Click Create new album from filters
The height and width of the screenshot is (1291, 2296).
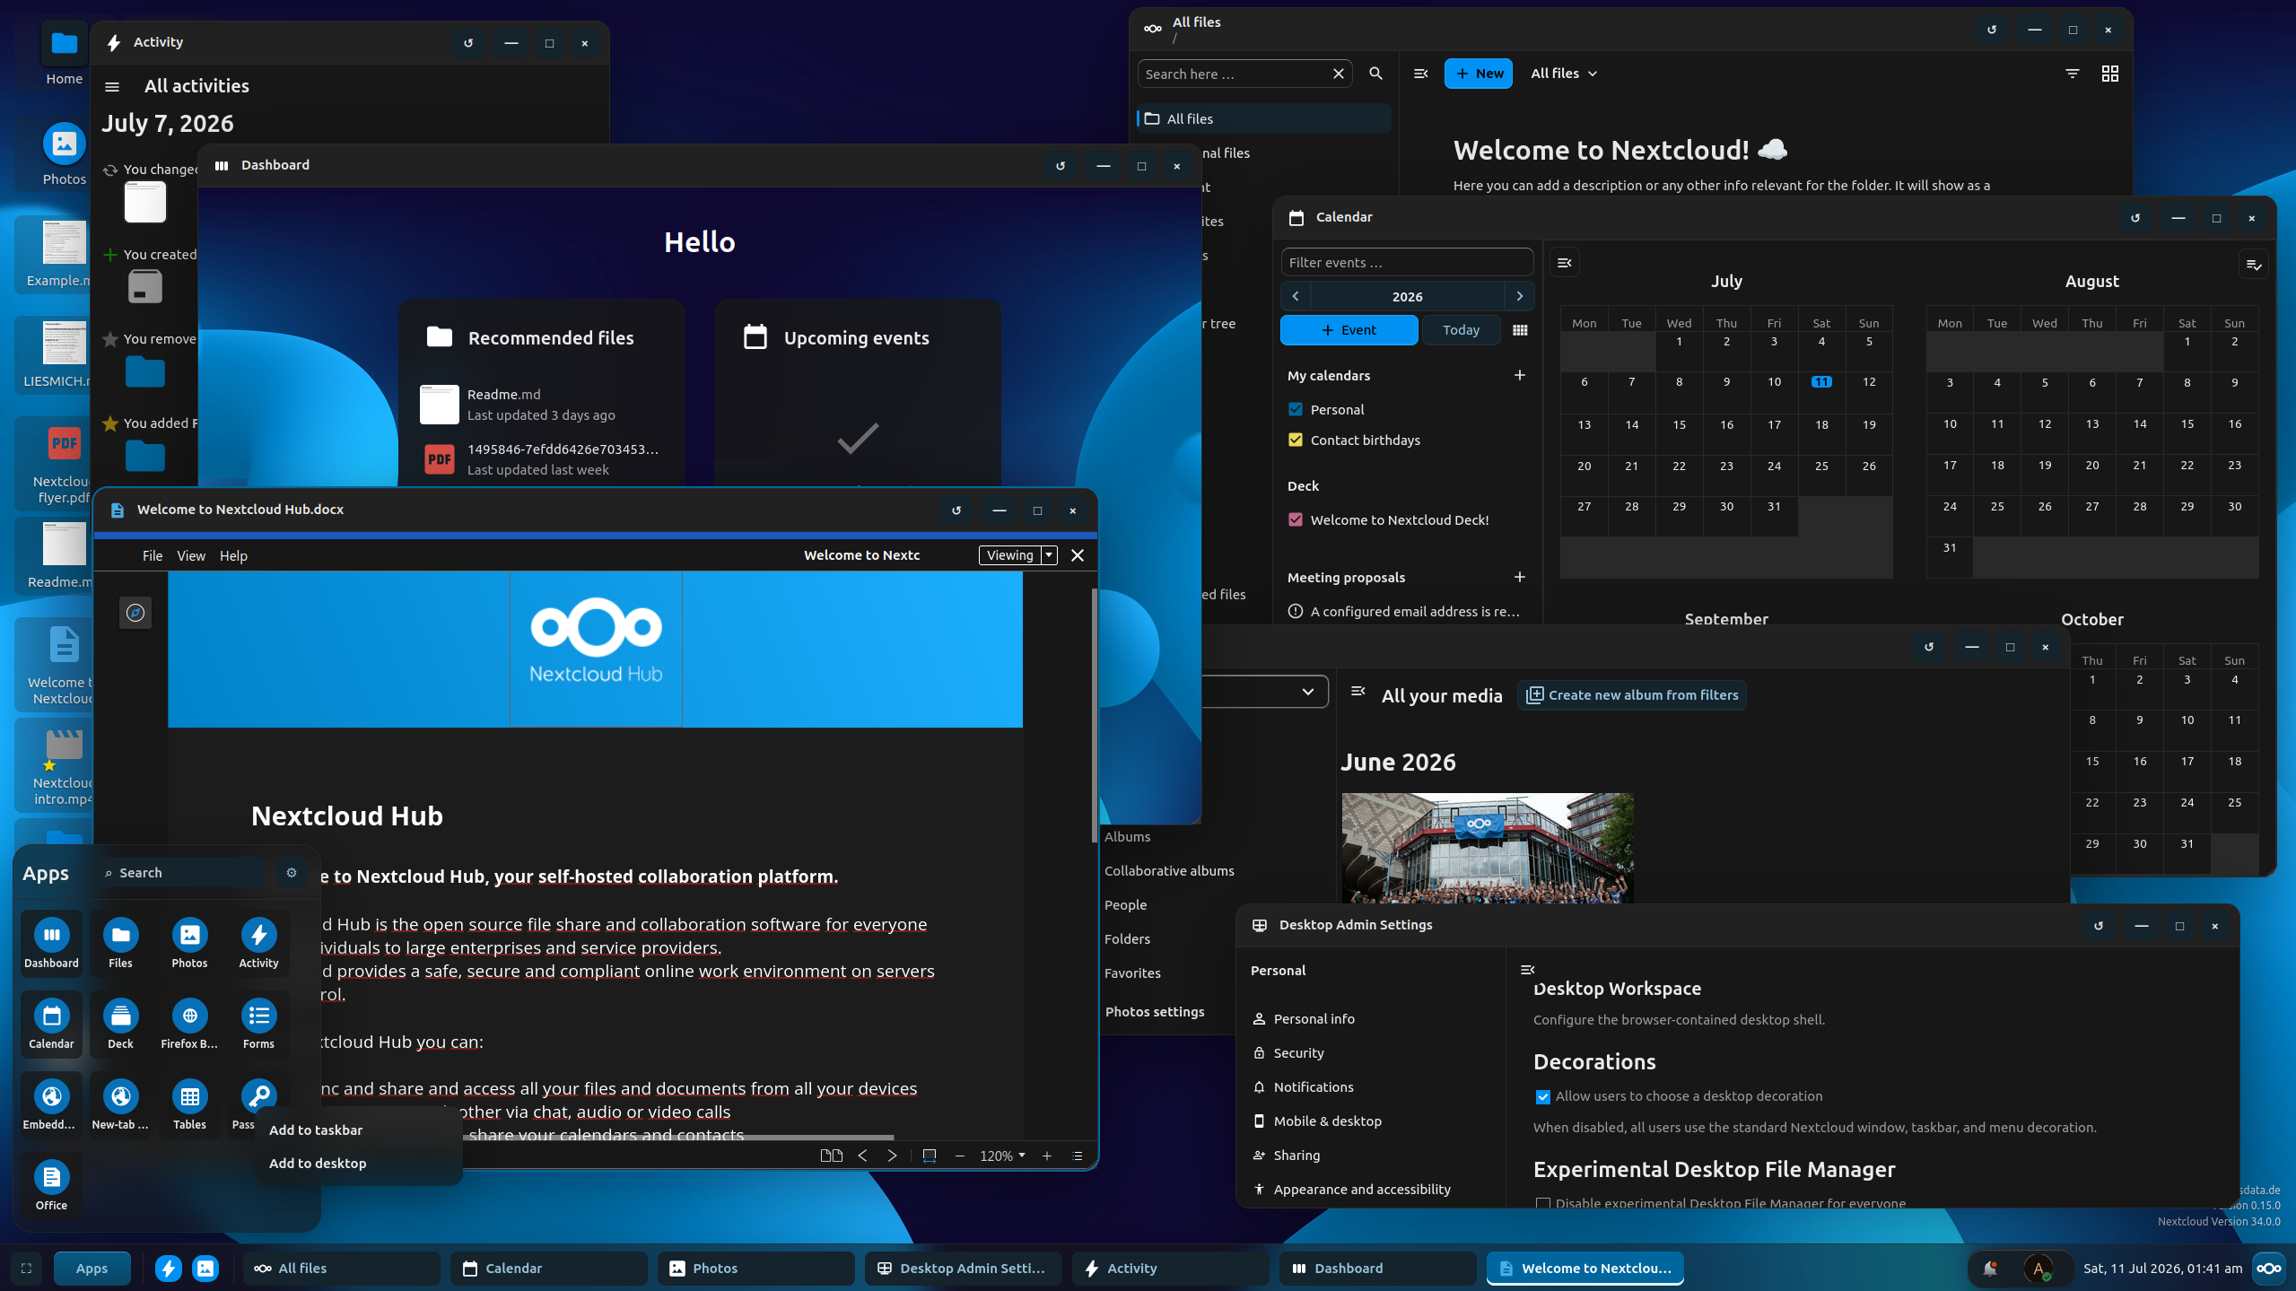[x=1631, y=695]
